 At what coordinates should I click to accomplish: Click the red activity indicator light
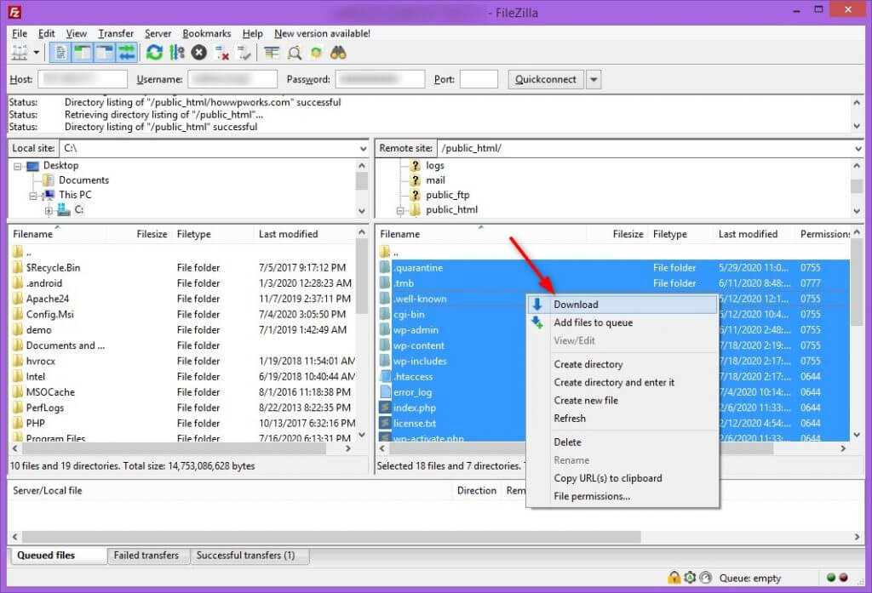(x=843, y=578)
